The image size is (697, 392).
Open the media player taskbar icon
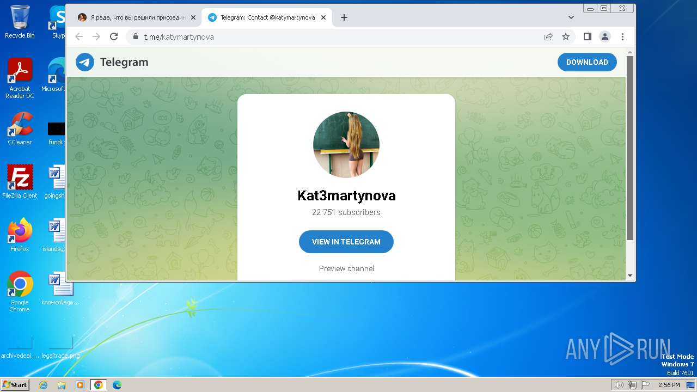pyautogui.click(x=80, y=385)
